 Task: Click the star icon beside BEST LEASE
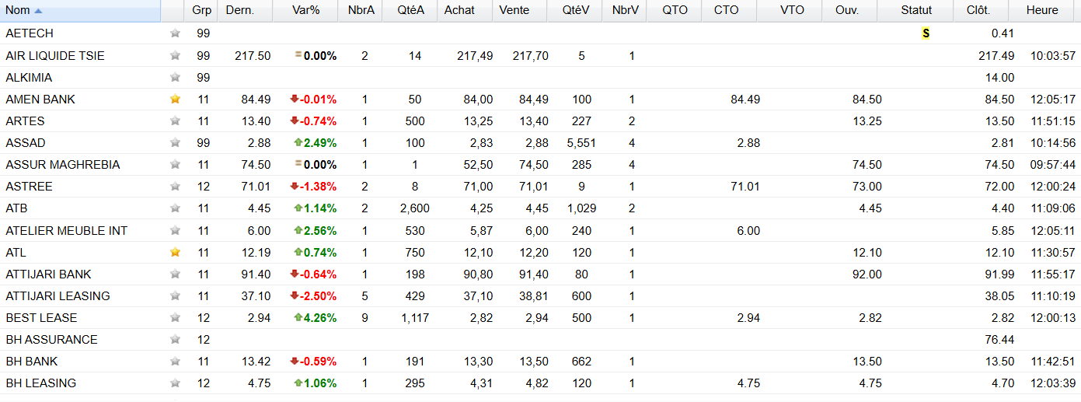175,318
